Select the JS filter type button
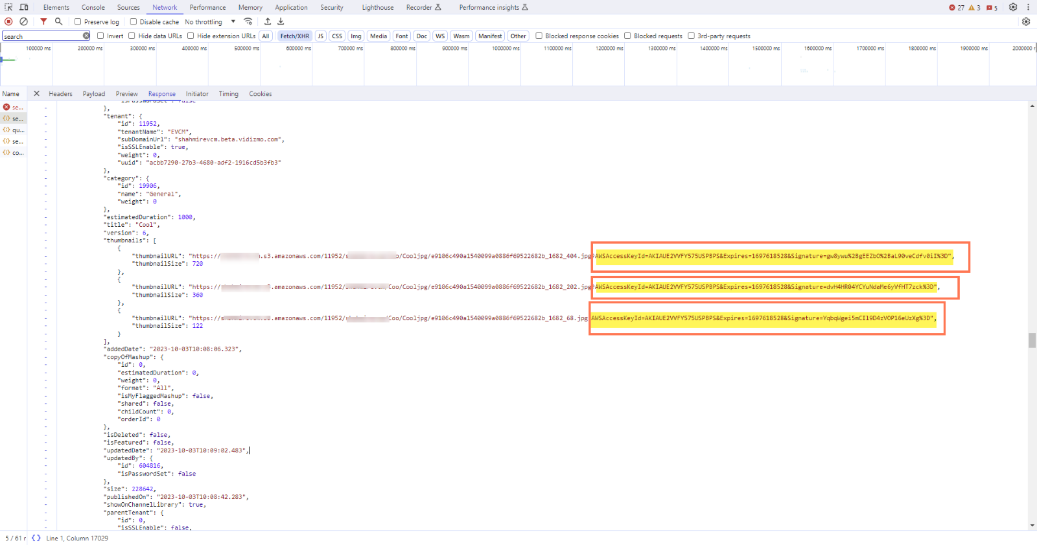Image resolution: width=1037 pixels, height=545 pixels. click(x=320, y=36)
